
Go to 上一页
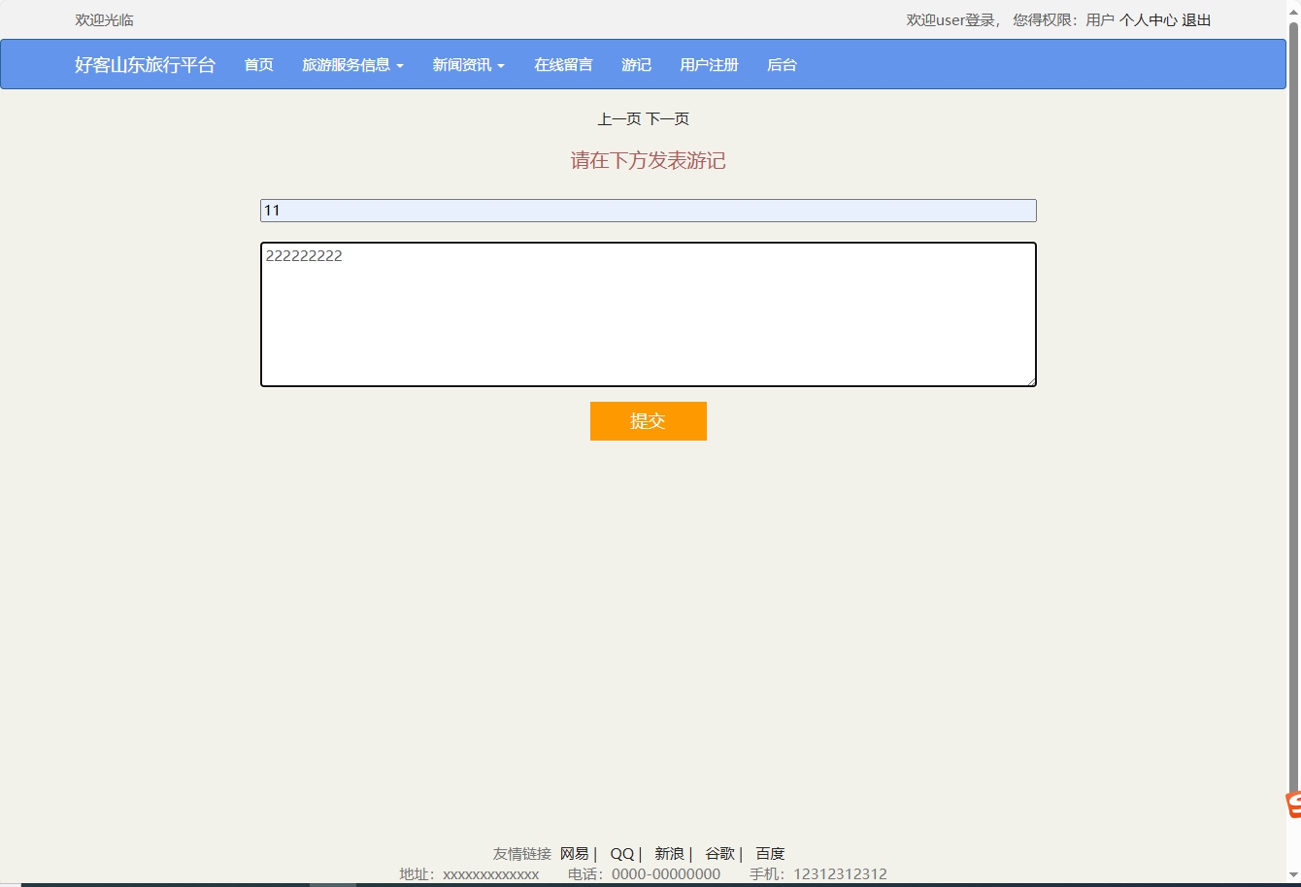(619, 119)
